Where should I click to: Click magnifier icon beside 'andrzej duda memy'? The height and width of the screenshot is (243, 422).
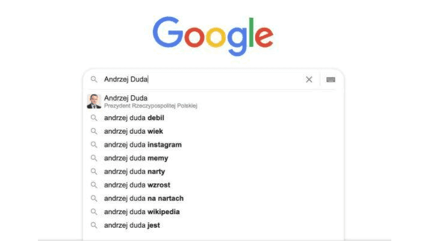tap(94, 158)
